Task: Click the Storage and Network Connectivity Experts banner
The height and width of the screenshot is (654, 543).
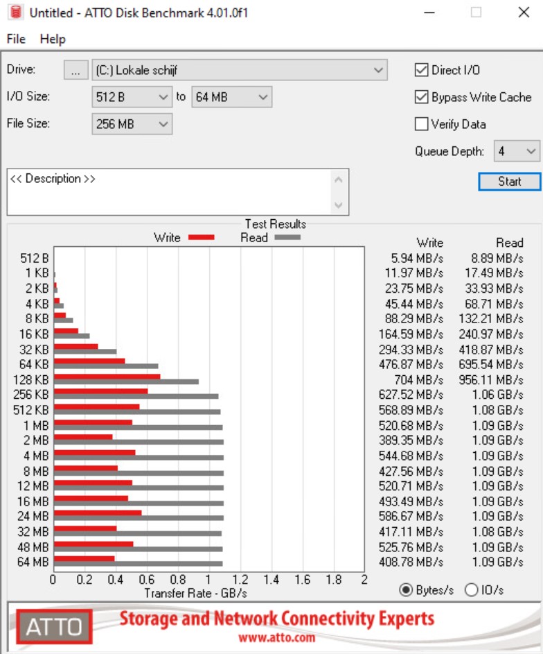Action: (277, 619)
